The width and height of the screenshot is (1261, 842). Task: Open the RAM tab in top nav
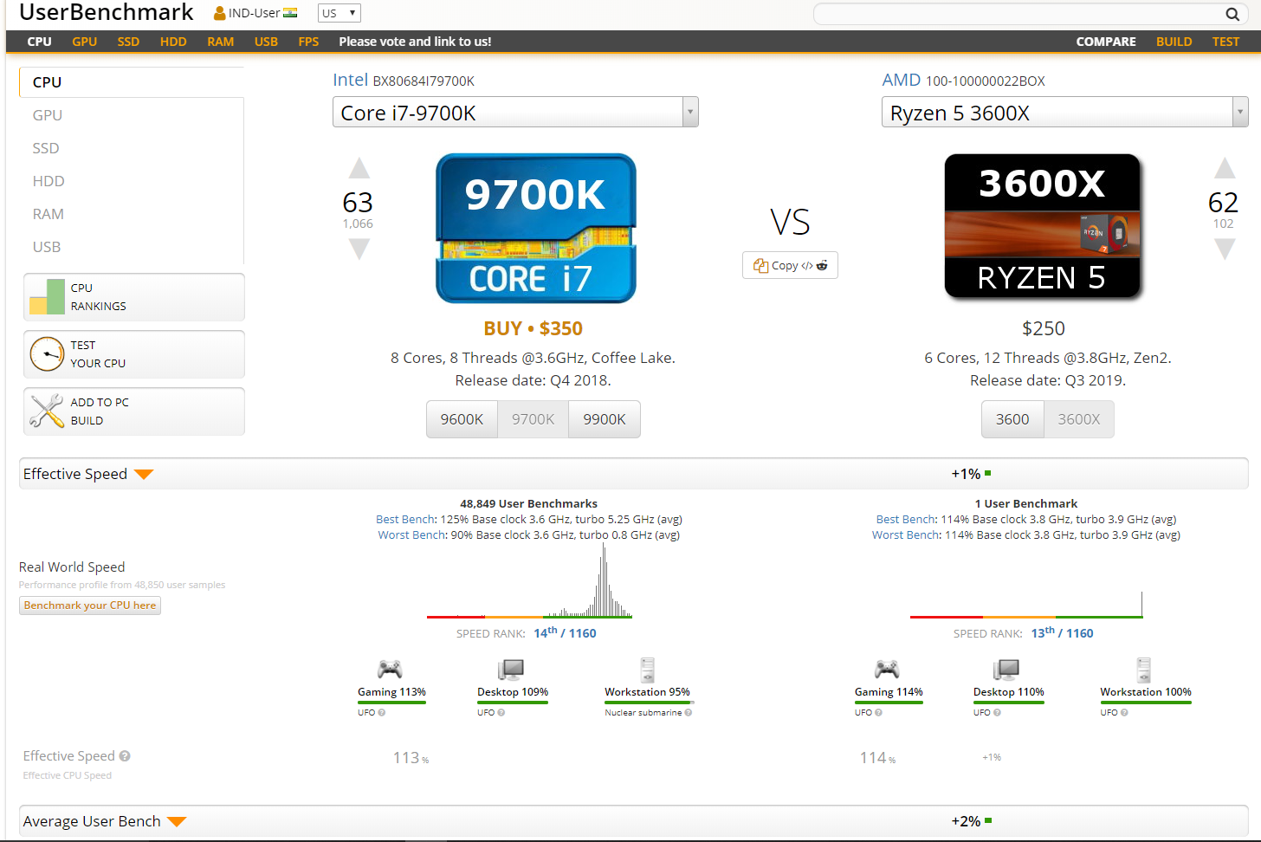click(x=220, y=42)
